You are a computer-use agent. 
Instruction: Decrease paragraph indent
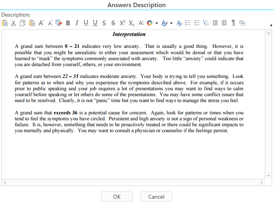(x=215, y=23)
